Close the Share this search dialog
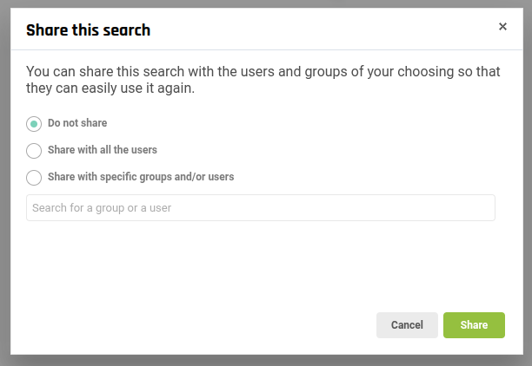Viewport: 532px width, 366px height. pos(502,27)
